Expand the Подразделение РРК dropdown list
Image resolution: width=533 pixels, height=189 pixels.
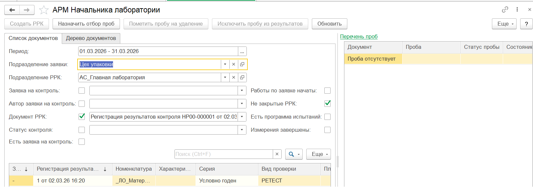(225, 77)
